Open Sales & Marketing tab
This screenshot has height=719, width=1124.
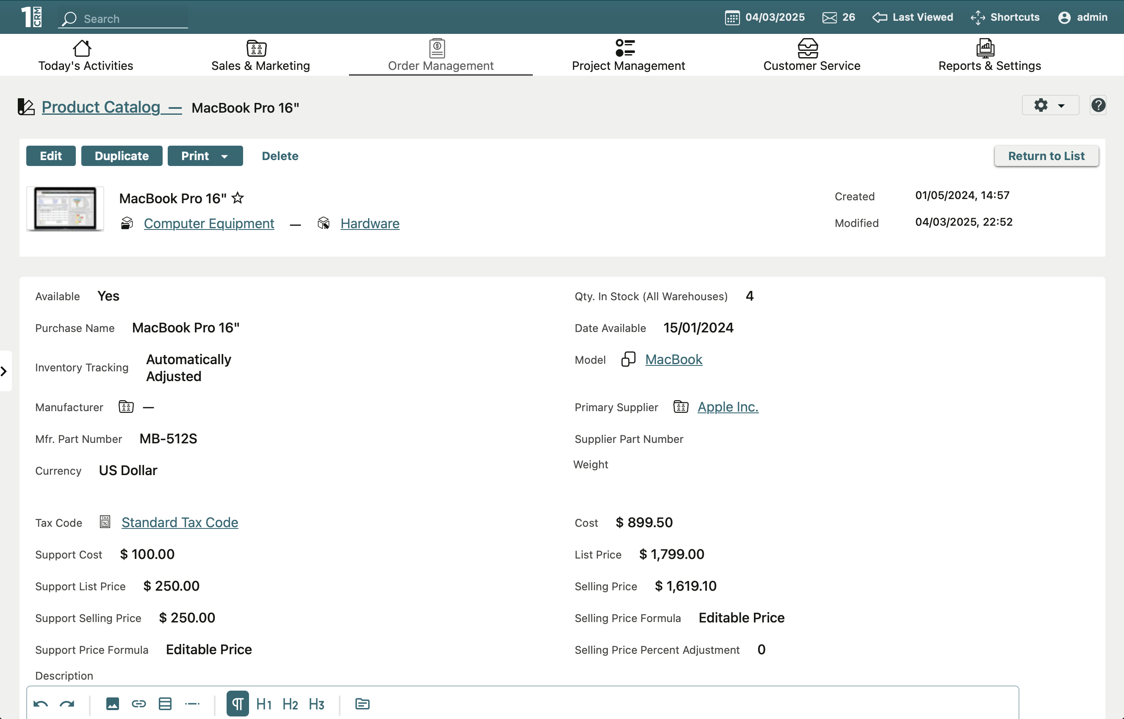(260, 55)
